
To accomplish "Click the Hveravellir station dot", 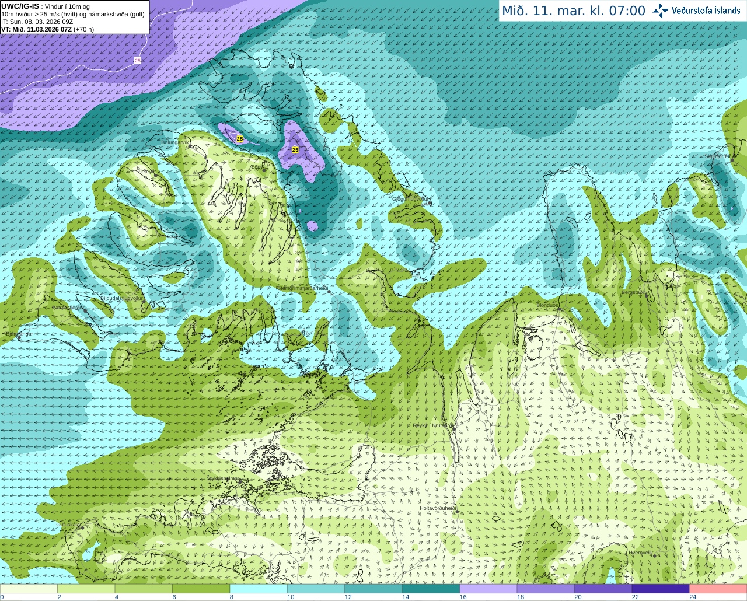I will tap(655, 556).
